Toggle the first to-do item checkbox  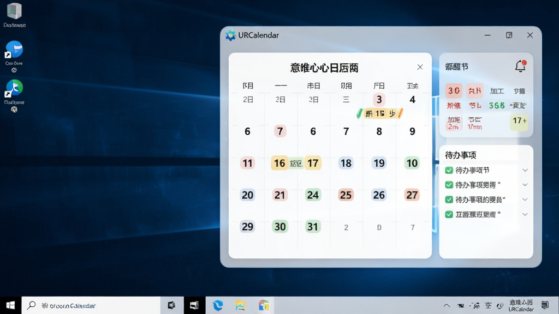pos(449,170)
